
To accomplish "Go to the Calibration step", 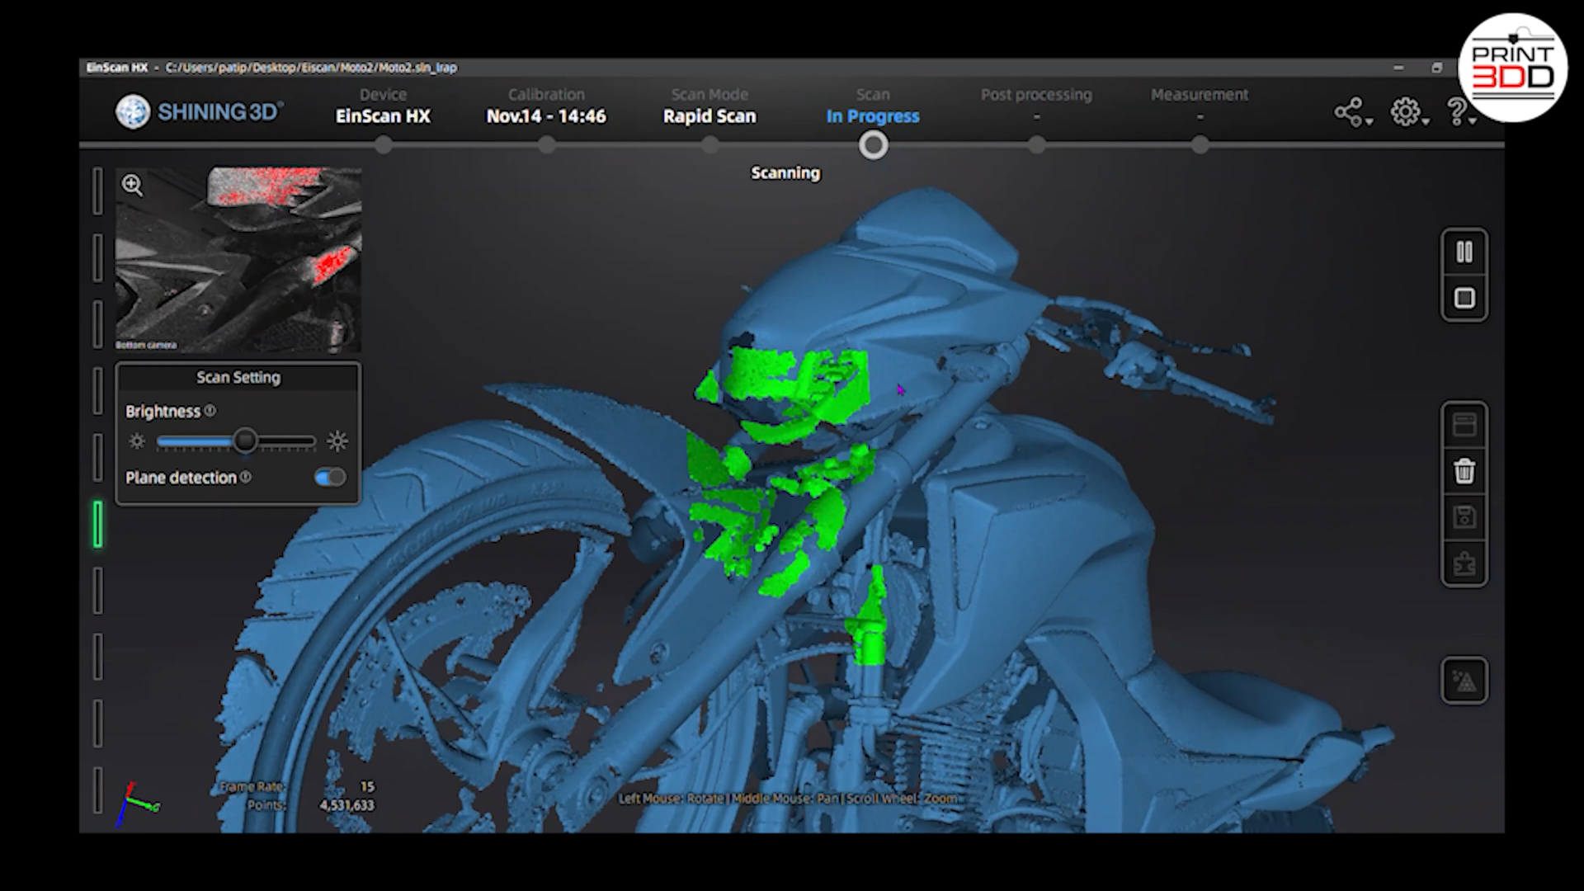I will [546, 106].
